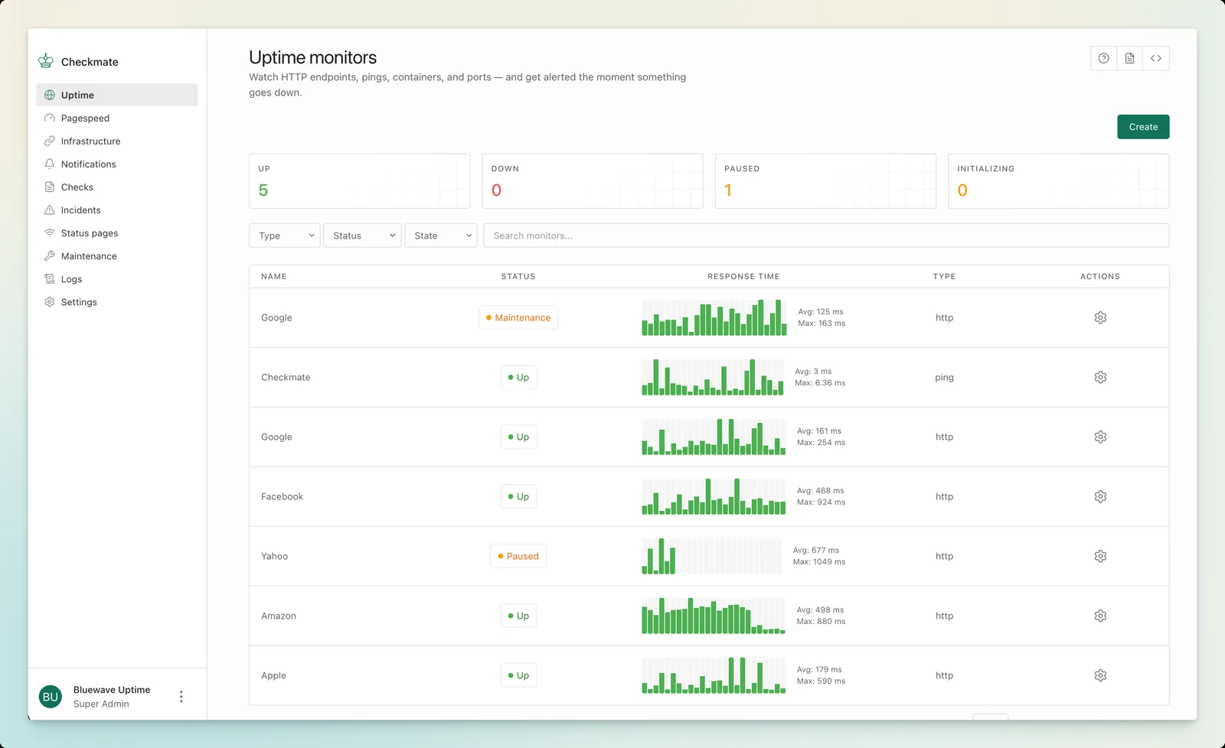Click the Paused status badge for Yahoo
1225x748 pixels.
[518, 556]
